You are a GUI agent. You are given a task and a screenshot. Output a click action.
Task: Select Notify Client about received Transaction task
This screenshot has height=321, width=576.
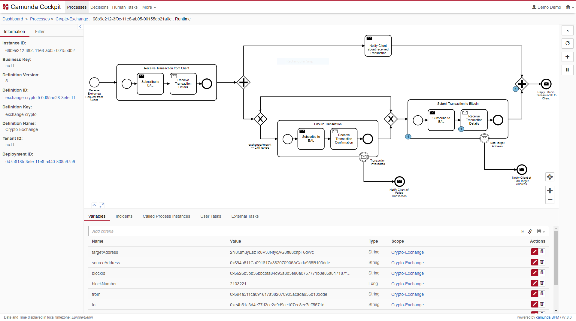click(378, 46)
